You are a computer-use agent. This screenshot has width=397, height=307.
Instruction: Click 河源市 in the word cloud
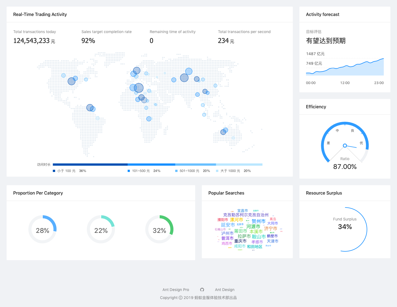point(253,227)
